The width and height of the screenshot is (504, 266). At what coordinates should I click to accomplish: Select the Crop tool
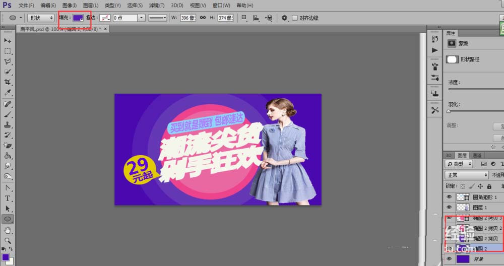[x=8, y=82]
